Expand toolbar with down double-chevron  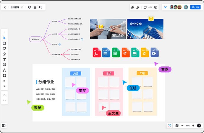(4, 86)
